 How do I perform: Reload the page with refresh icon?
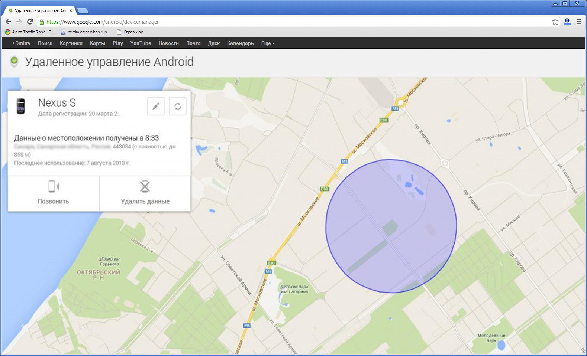tap(30, 22)
